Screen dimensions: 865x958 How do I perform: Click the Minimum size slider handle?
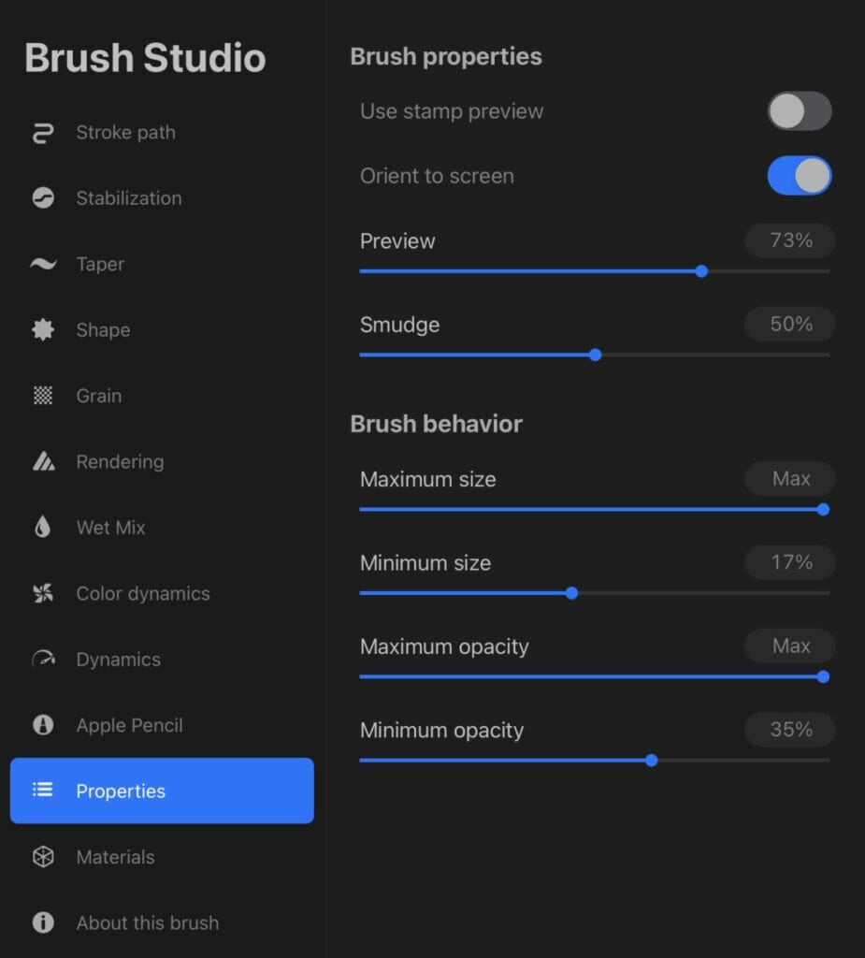[571, 593]
